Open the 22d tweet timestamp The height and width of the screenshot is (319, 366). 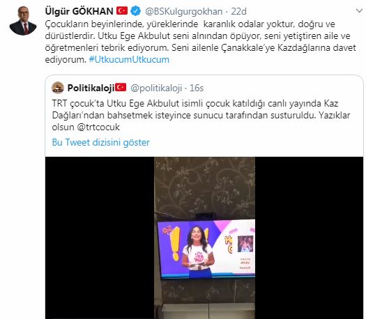tap(239, 11)
